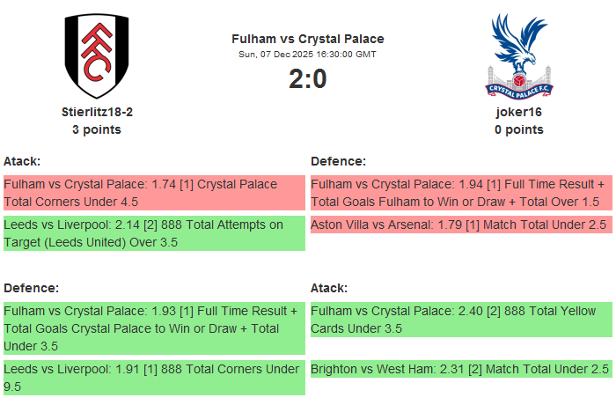Click the 2:0 match score
The height and width of the screenshot is (405, 616).
click(x=308, y=79)
